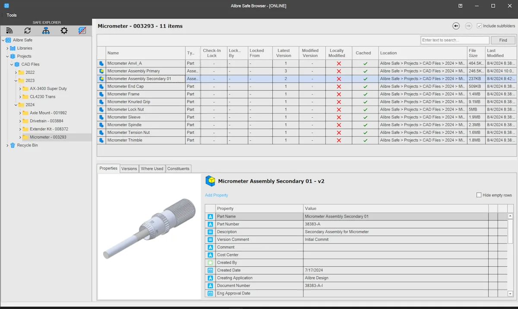Image resolution: width=518 pixels, height=309 pixels.
Task: Expand the Libraries tree node
Action: tap(7, 48)
